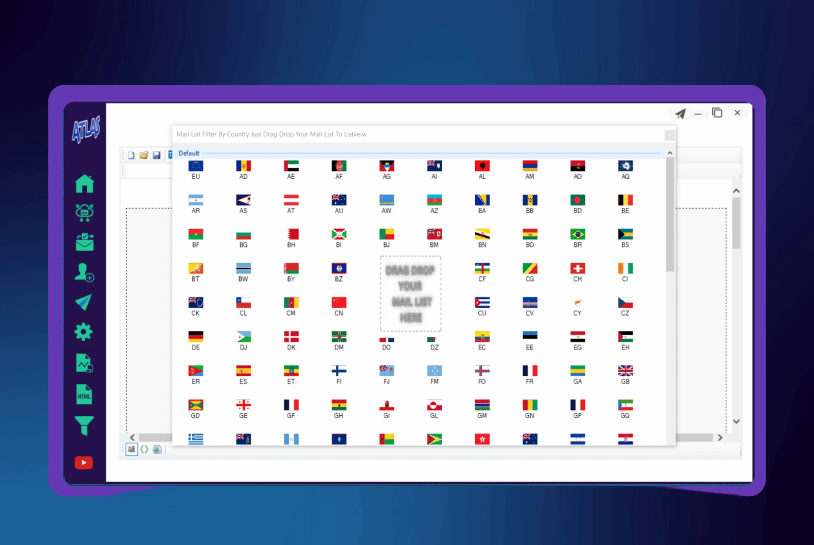Click the open folder toolbar icon
The image size is (814, 545).
pyautogui.click(x=144, y=155)
